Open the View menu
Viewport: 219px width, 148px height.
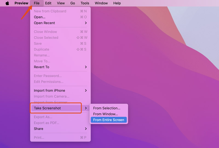click(x=61, y=3)
